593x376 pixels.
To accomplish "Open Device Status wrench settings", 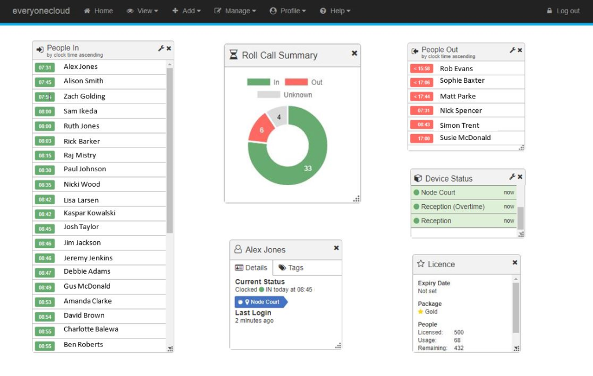I will pyautogui.click(x=512, y=177).
